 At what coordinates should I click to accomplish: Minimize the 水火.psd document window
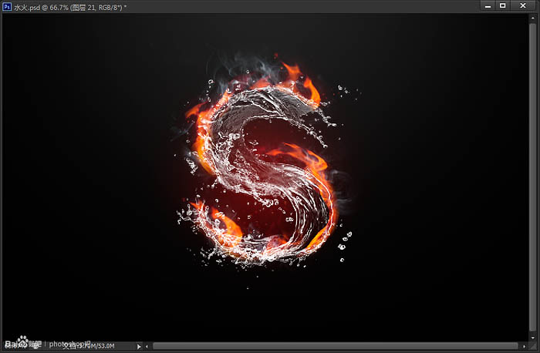click(488, 6)
